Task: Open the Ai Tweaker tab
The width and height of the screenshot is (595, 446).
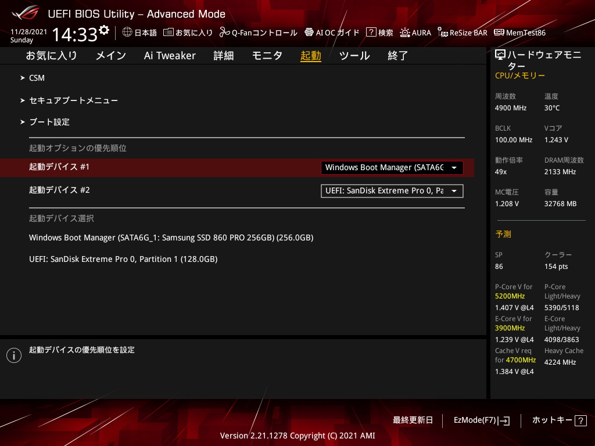Action: pyautogui.click(x=170, y=56)
